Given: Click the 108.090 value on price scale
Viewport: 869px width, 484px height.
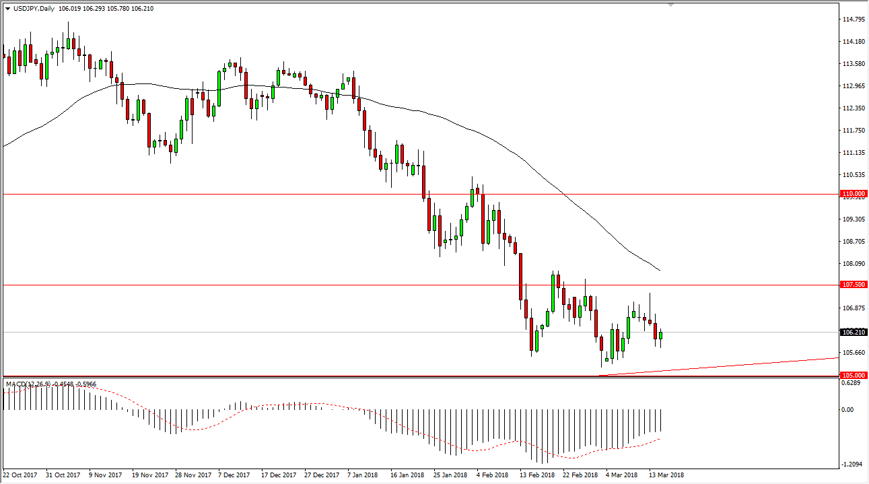Looking at the screenshot, I should (x=855, y=264).
